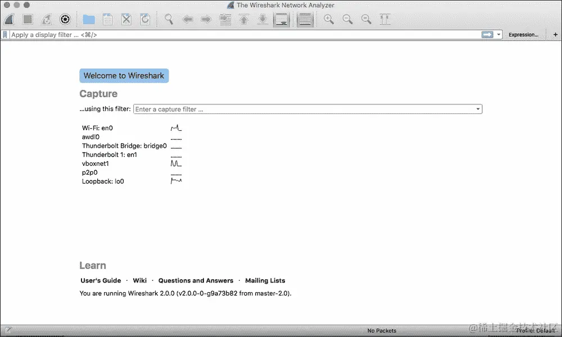The width and height of the screenshot is (562, 337).
Task: Select the Loopback: lo0 interface
Action: [x=103, y=181]
